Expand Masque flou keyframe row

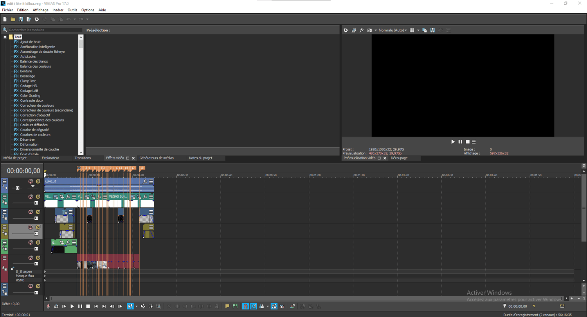(45, 276)
